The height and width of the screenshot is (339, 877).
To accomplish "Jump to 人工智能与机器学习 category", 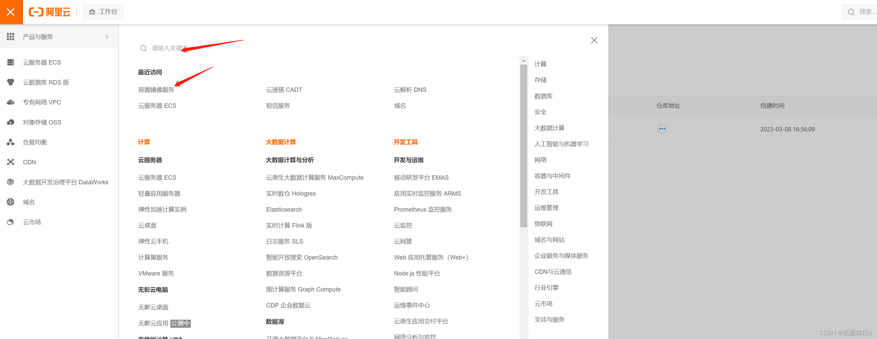I will click(562, 144).
